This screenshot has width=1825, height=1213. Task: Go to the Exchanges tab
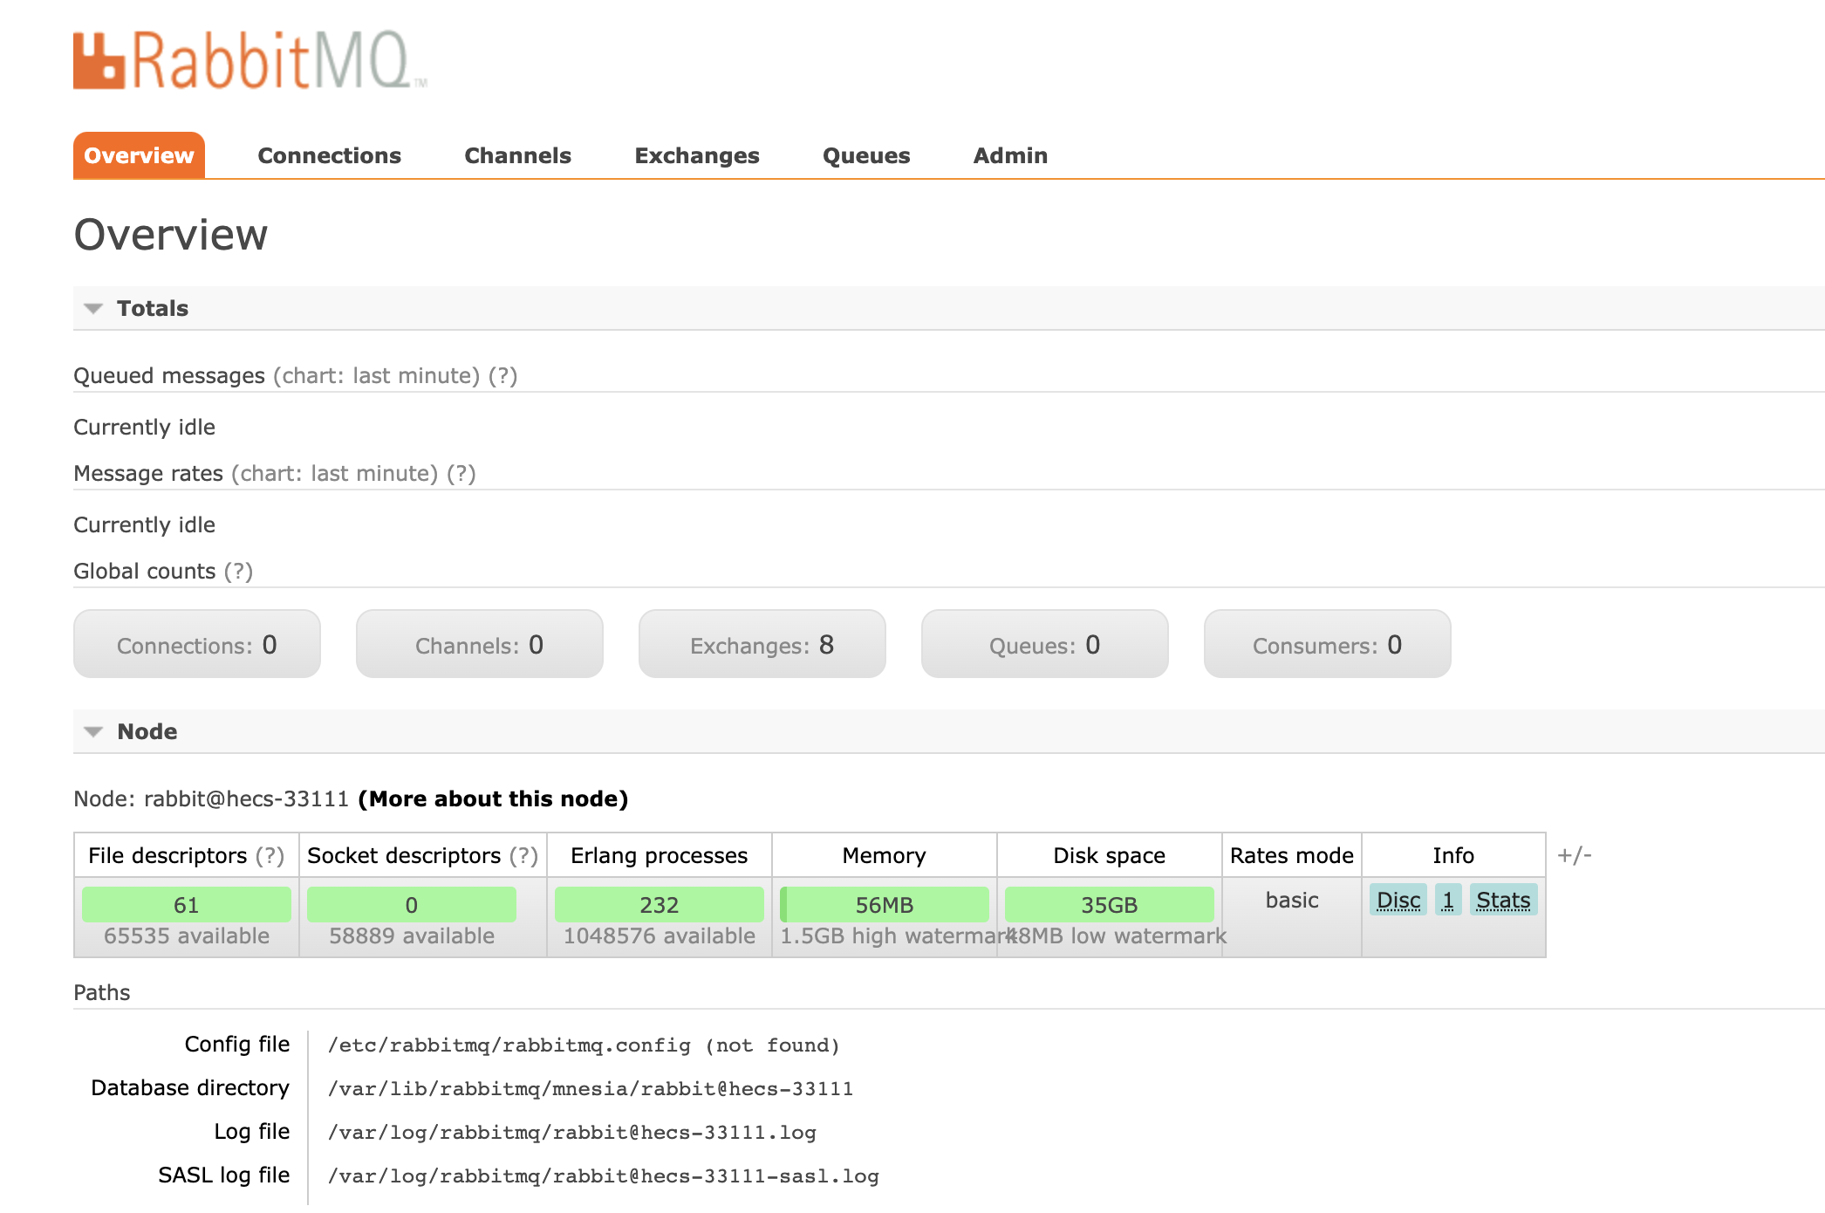point(696,155)
